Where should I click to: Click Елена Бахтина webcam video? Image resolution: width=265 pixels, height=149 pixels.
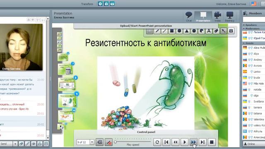[x=21, y=47]
